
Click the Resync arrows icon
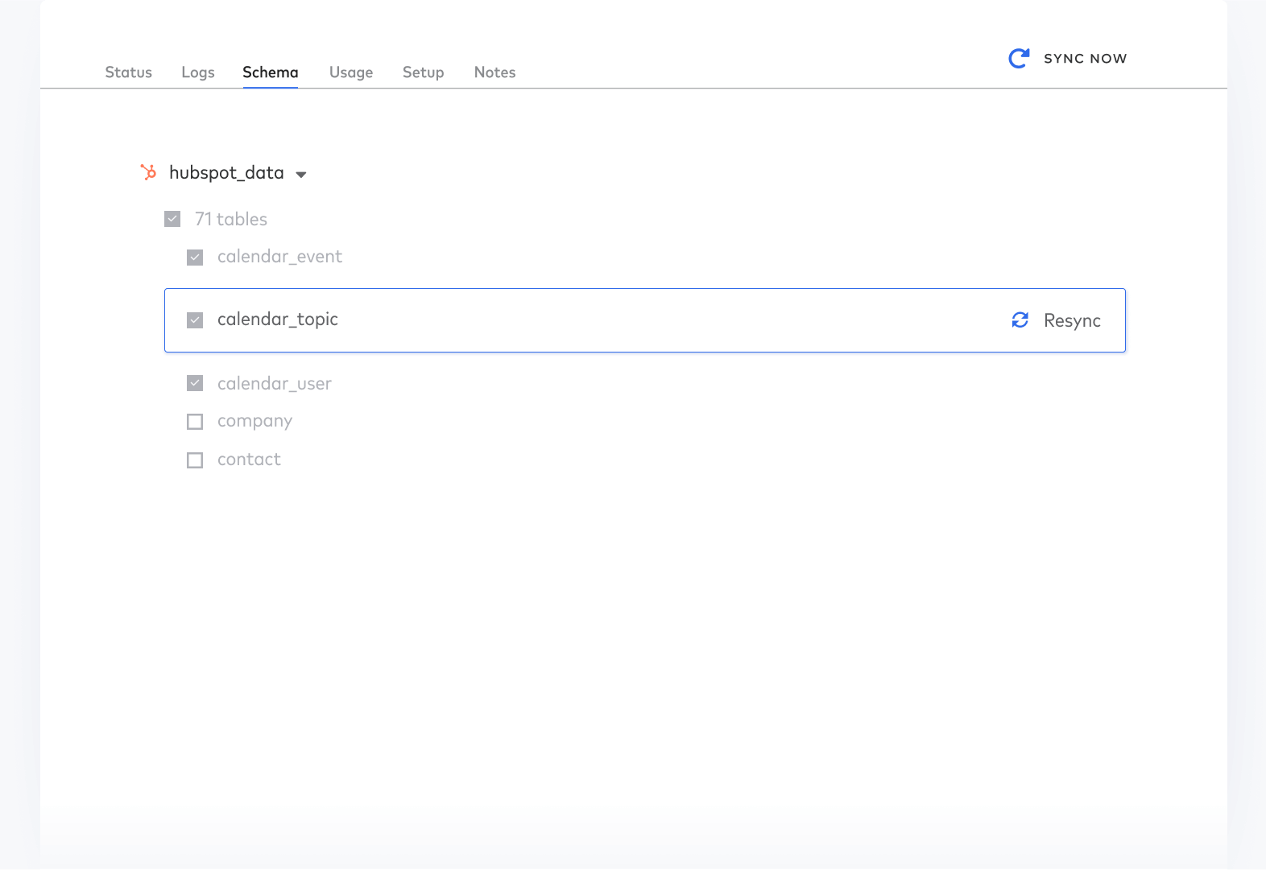pos(1020,320)
